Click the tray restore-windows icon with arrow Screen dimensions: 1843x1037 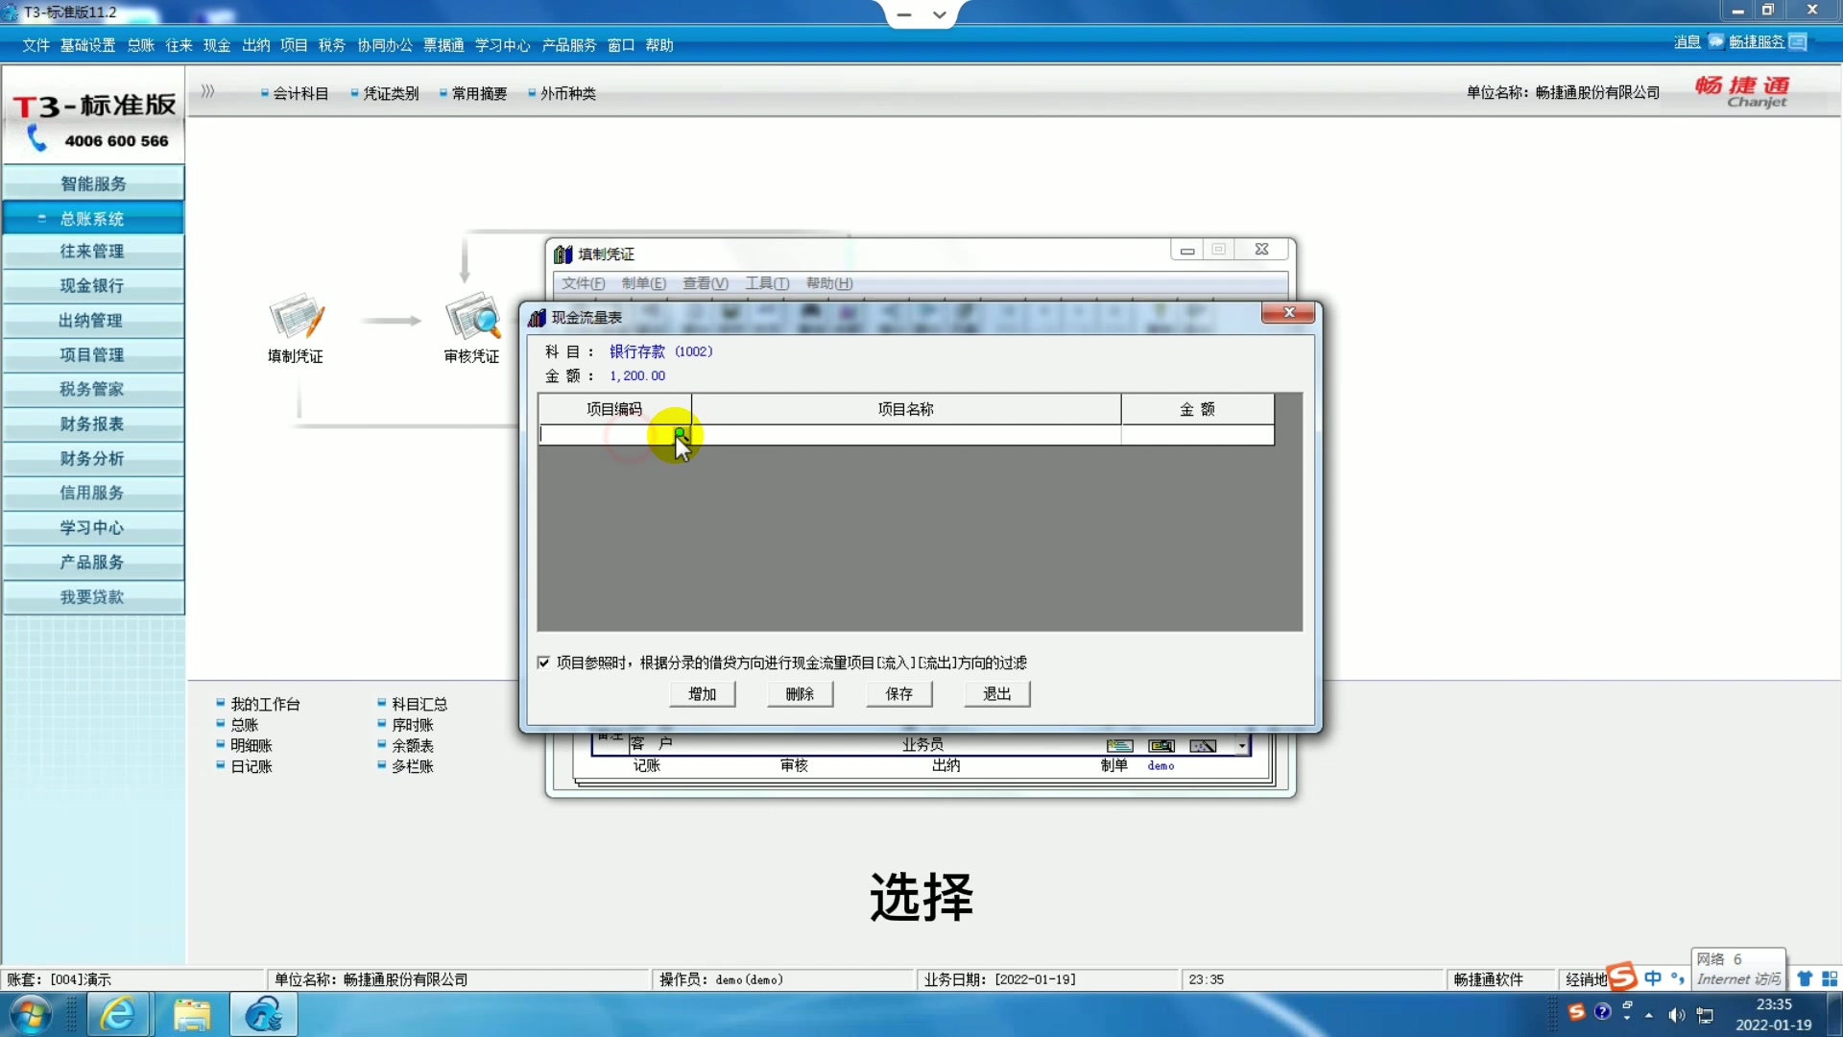coord(1627,1009)
